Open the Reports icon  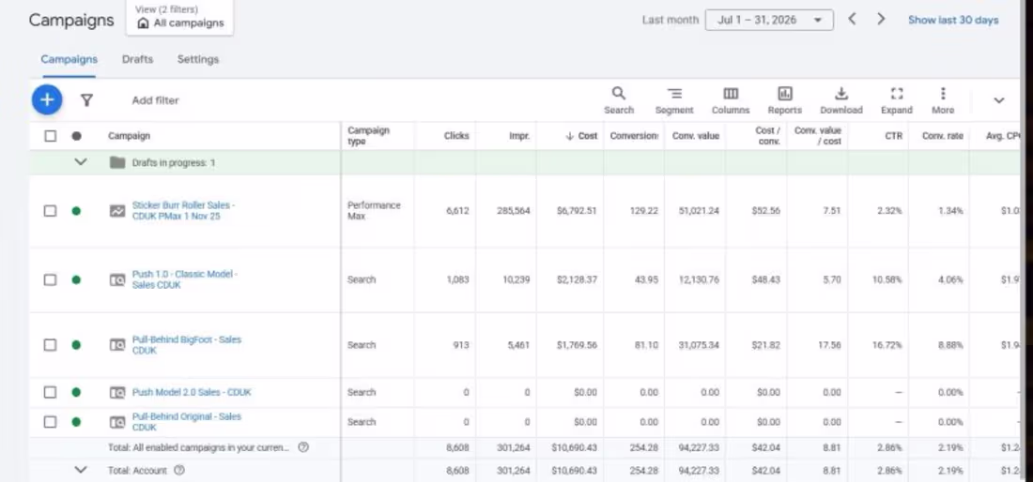coord(785,100)
